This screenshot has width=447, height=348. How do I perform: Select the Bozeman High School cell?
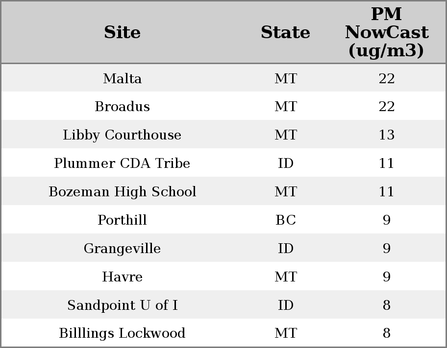coord(122,192)
